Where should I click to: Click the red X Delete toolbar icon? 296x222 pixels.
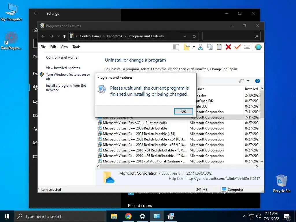[x=228, y=47]
